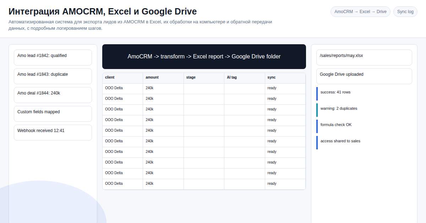The height and width of the screenshot is (223, 426).
Task: Click the access shared to sales entry
Action: click(x=364, y=143)
